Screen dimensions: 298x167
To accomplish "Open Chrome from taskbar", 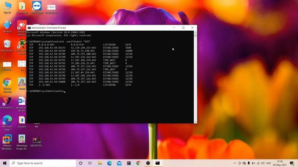I will click(x=138, y=163).
